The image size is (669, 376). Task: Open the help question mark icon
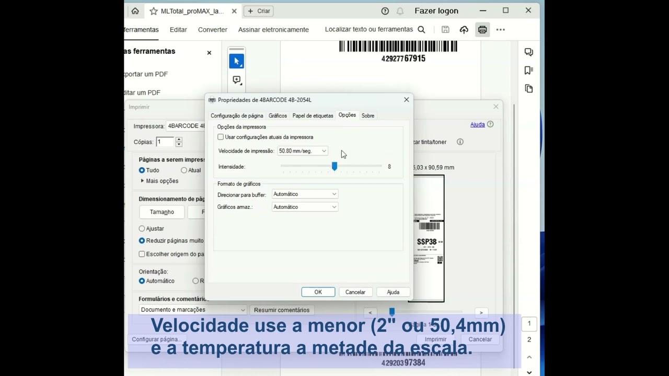tap(385, 11)
